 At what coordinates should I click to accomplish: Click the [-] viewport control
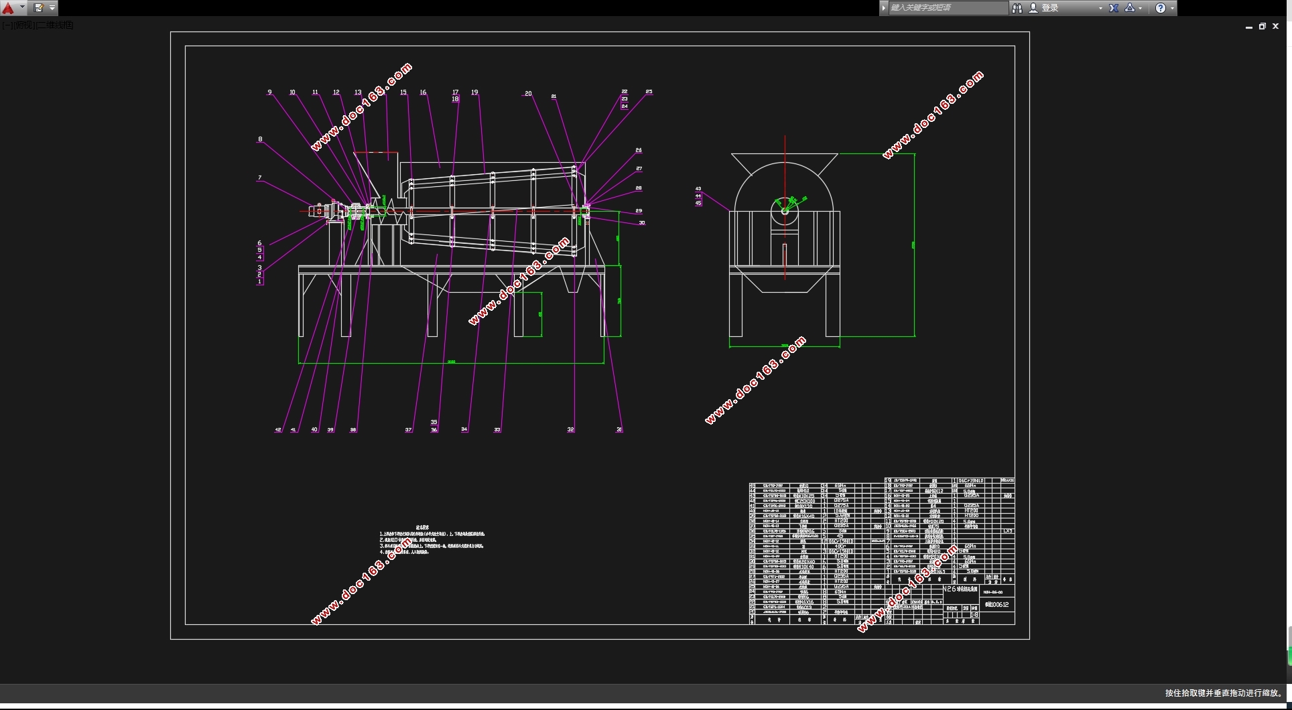[x=7, y=25]
